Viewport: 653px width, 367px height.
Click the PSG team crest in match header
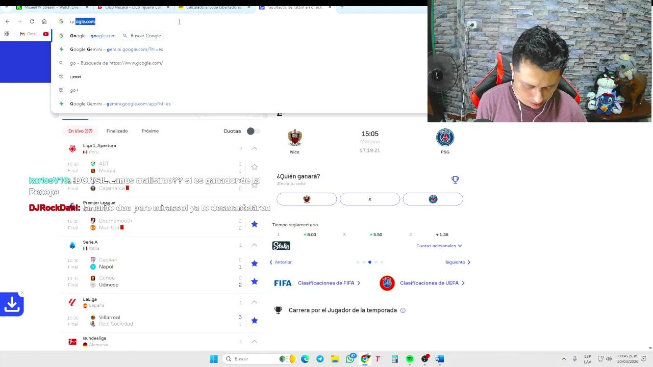pos(445,138)
